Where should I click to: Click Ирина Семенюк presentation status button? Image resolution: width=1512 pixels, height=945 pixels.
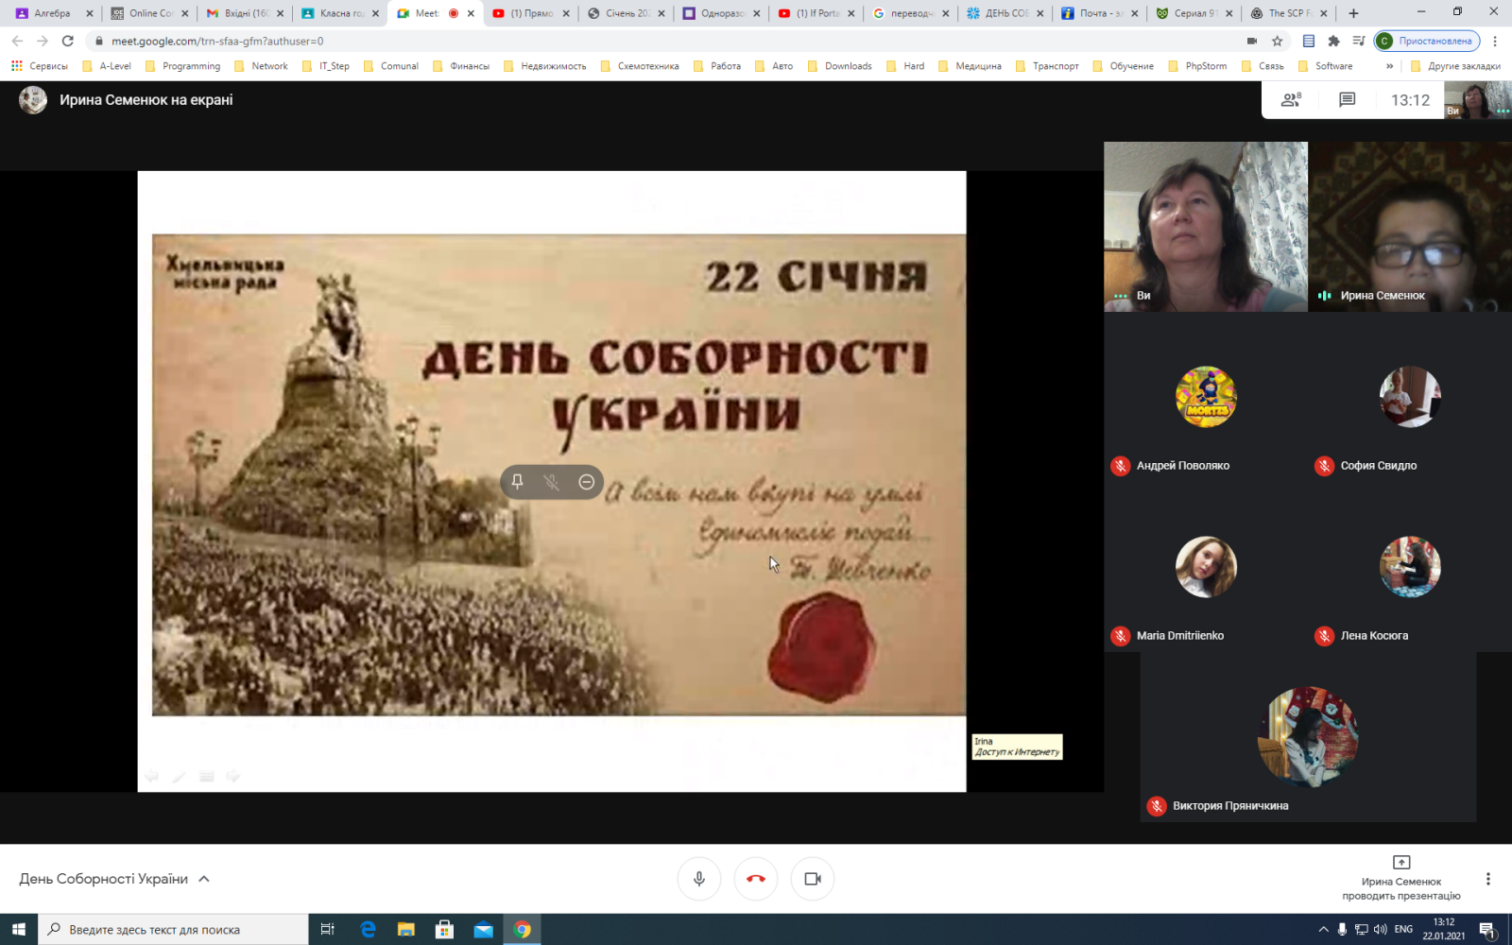[1400, 878]
